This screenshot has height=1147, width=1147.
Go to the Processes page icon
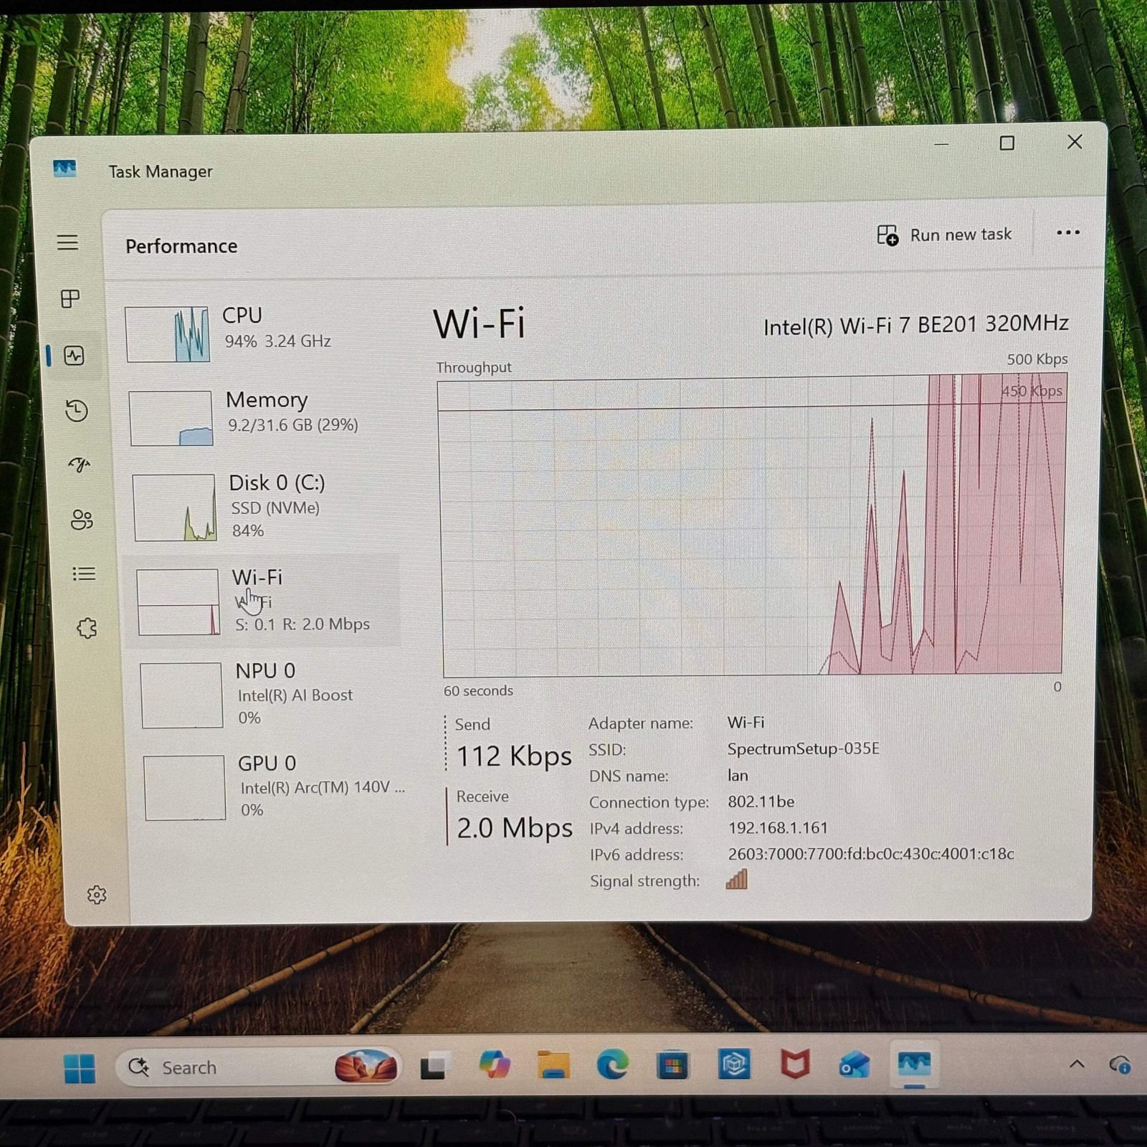click(70, 299)
